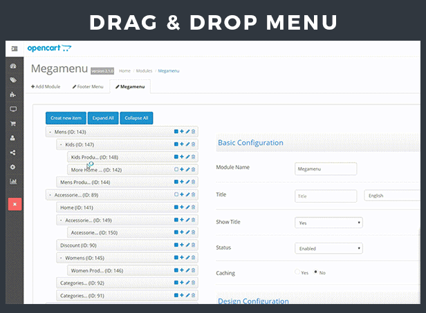The height and width of the screenshot is (313, 426).
Task: Open the settings gear icon in sidebar
Action: tap(15, 167)
